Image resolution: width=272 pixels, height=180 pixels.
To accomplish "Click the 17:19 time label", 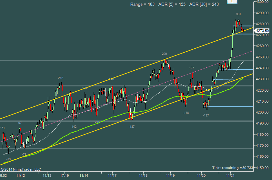I will pyautogui.click(x=64, y=175).
